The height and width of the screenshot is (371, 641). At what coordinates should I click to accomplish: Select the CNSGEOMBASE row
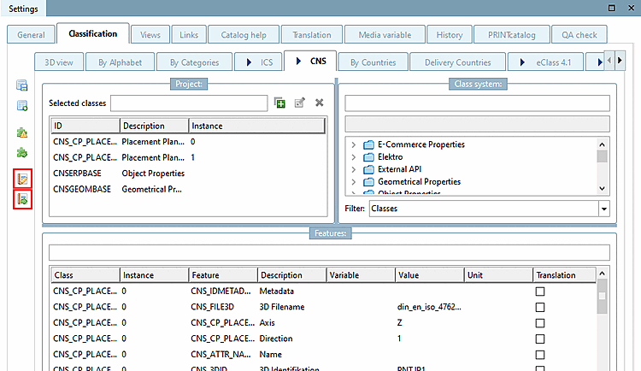tap(188, 190)
